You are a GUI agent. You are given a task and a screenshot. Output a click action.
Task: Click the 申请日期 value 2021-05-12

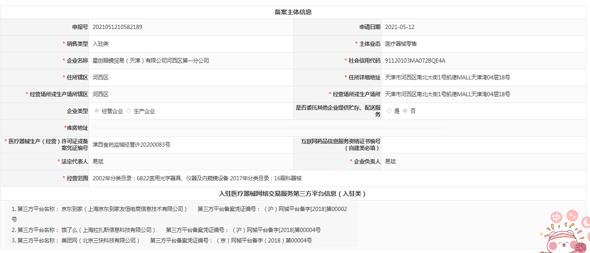(399, 27)
